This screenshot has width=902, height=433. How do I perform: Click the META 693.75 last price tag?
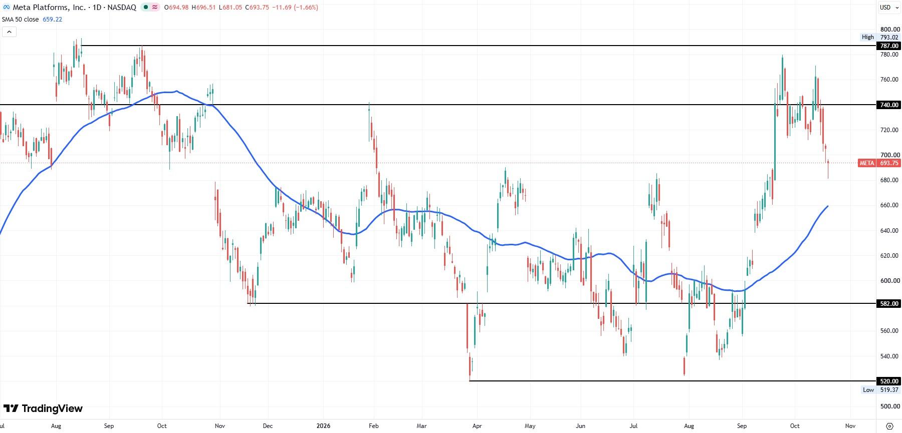(x=879, y=163)
